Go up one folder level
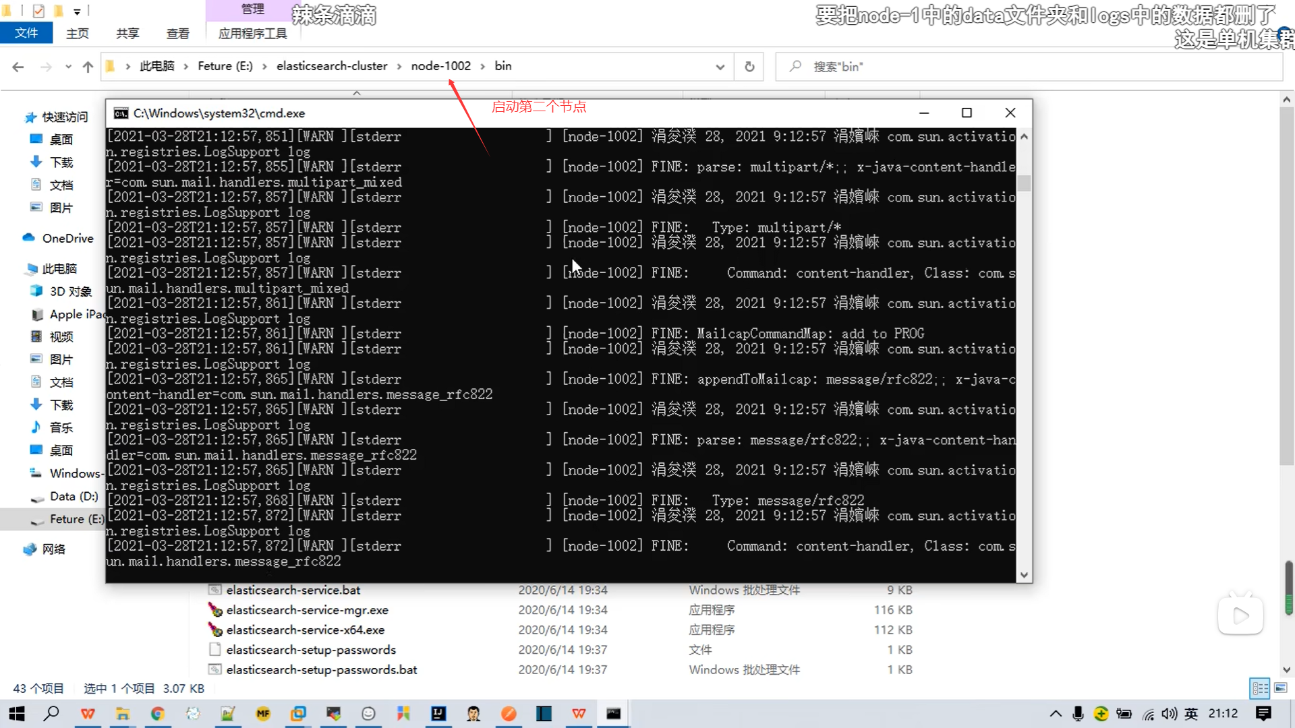Image resolution: width=1295 pixels, height=728 pixels. (88, 67)
